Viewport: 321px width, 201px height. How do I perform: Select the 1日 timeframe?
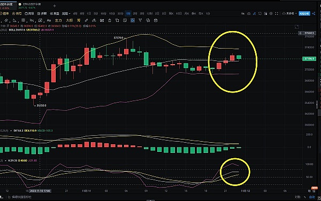coord(89,13)
